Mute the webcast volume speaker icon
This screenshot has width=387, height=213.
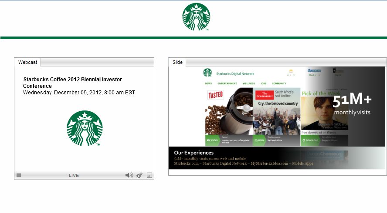(129, 175)
